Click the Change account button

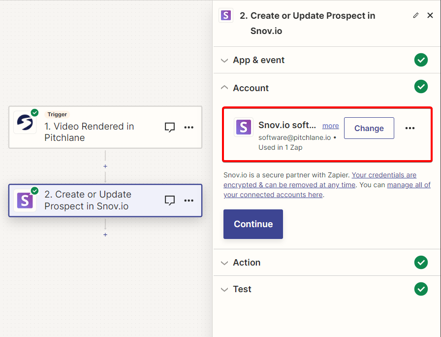pos(369,128)
